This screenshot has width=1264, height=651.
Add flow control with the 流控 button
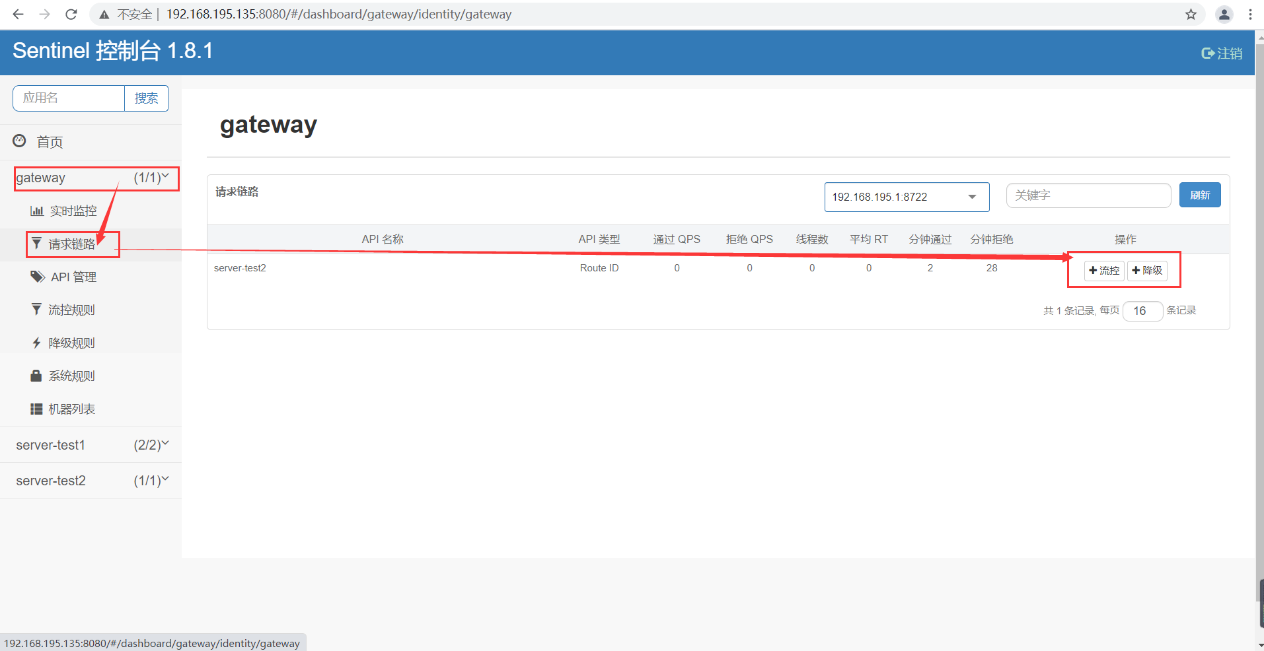1104,271
